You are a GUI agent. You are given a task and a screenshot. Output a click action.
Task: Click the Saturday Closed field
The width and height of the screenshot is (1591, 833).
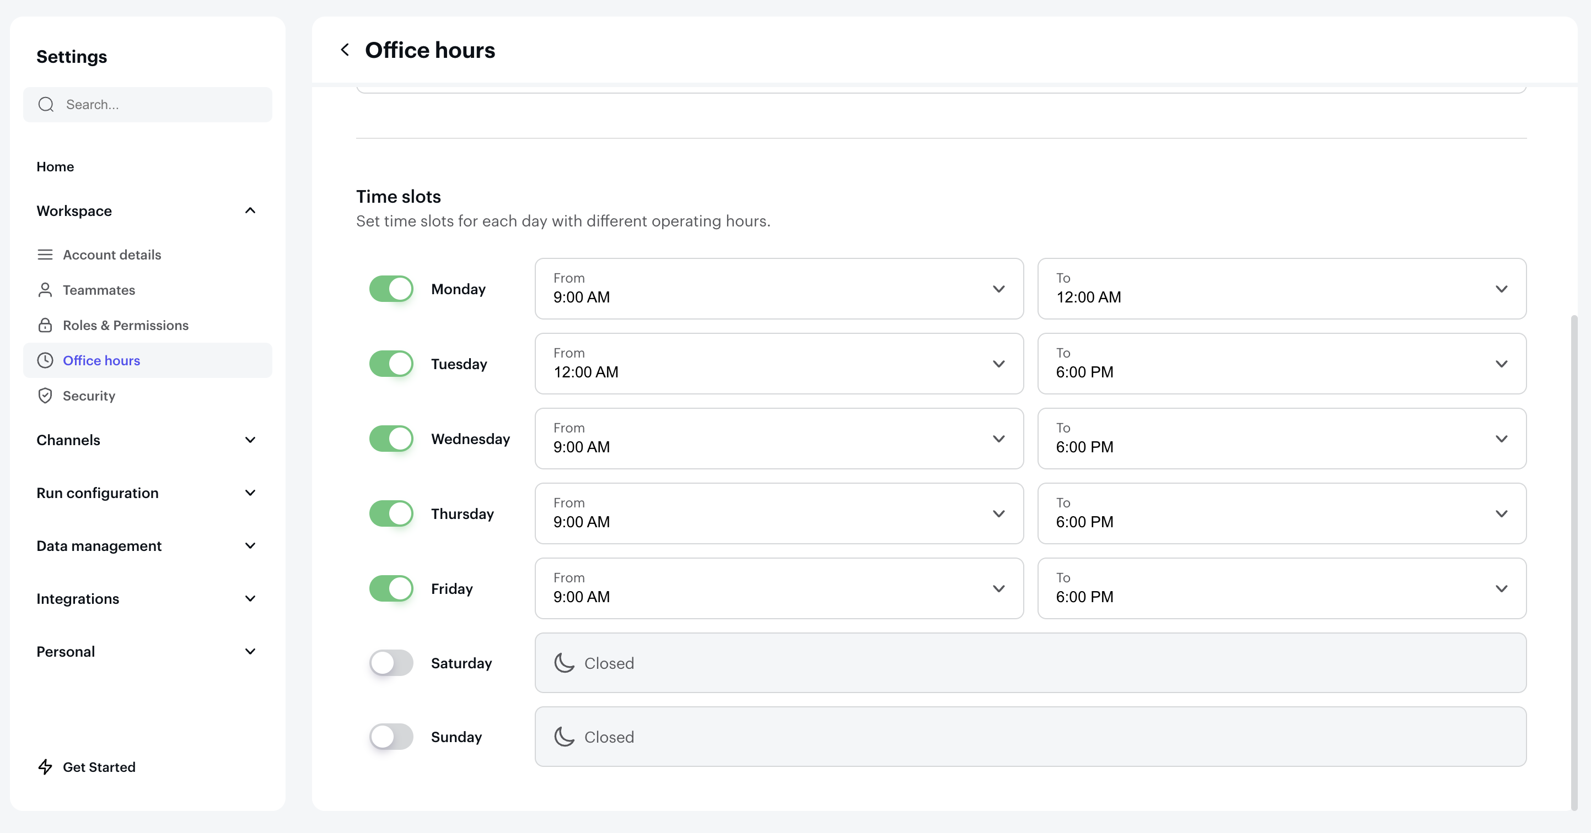[1030, 663]
